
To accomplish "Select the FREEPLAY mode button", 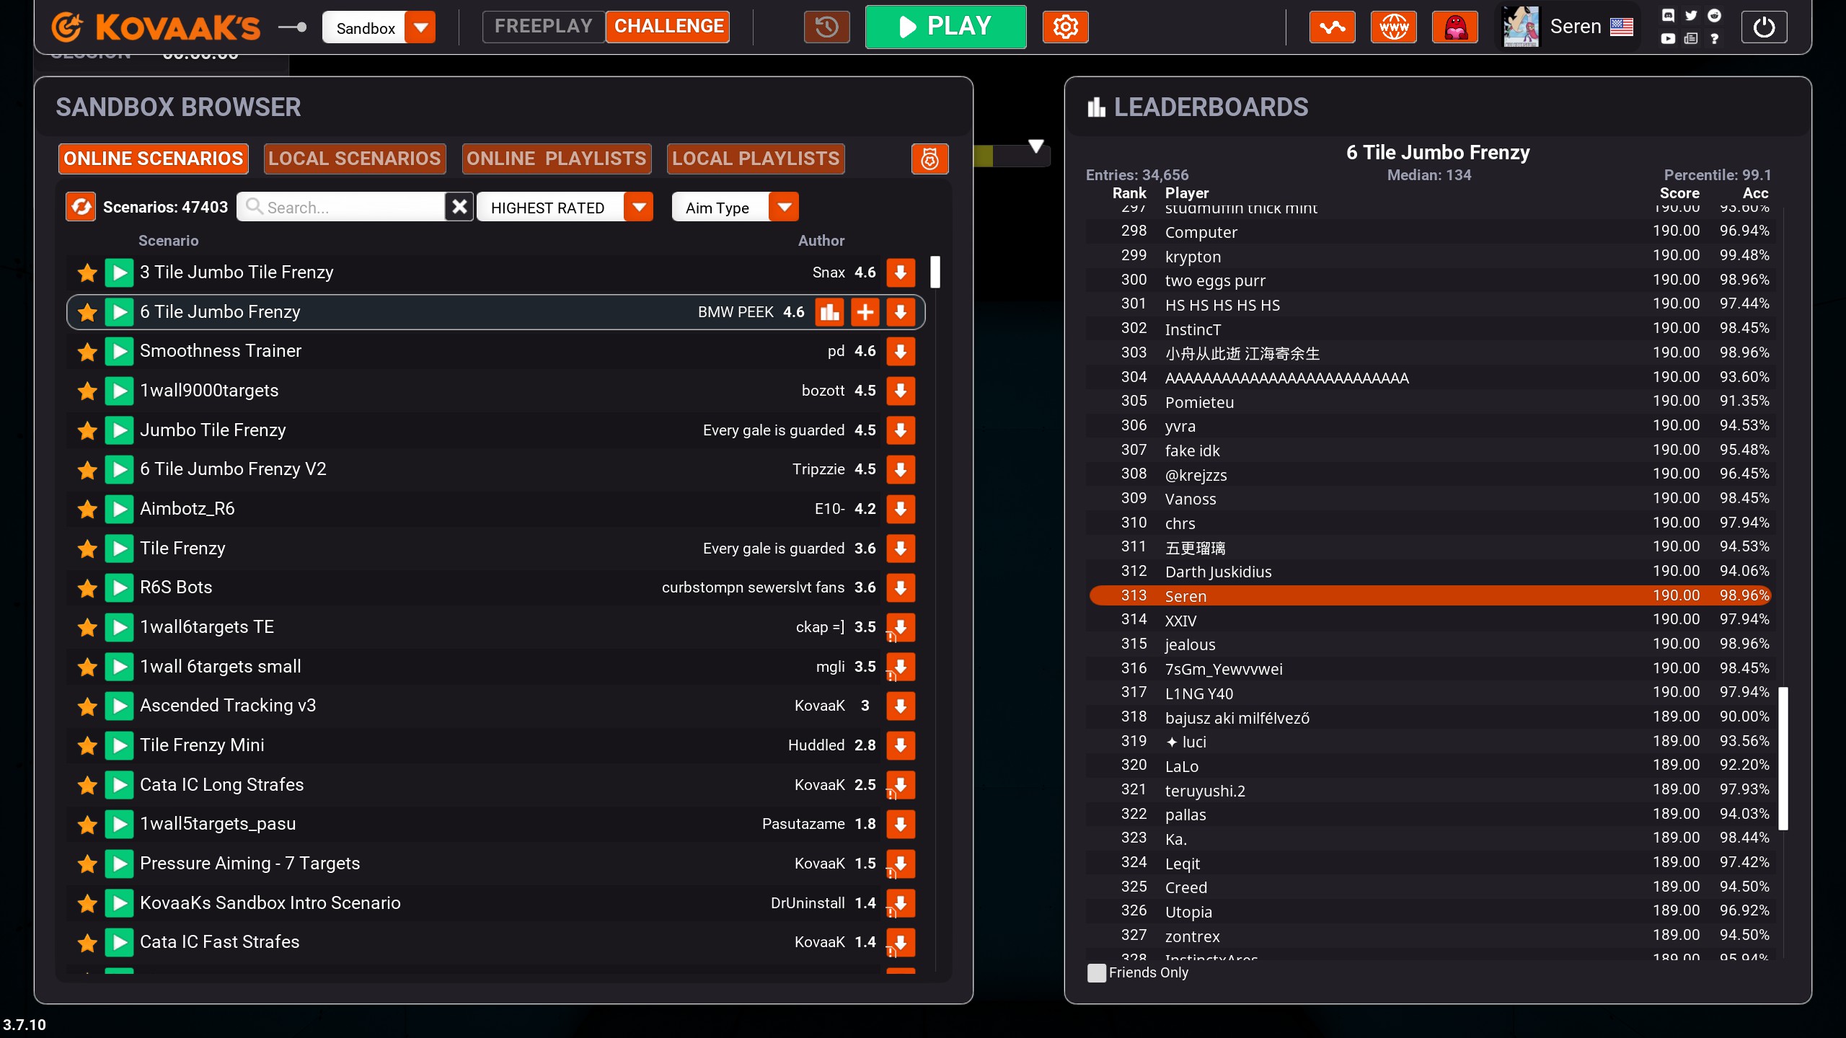I will tap(543, 27).
